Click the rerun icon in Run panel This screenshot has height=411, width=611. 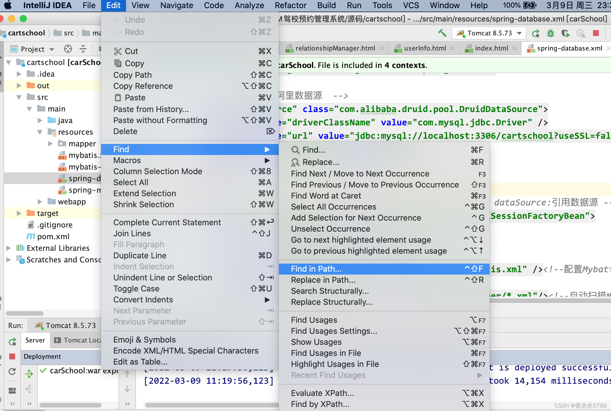[x=12, y=342]
